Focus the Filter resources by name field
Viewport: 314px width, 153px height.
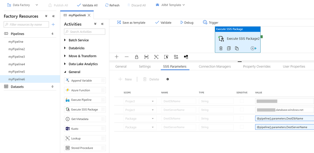[26, 25]
